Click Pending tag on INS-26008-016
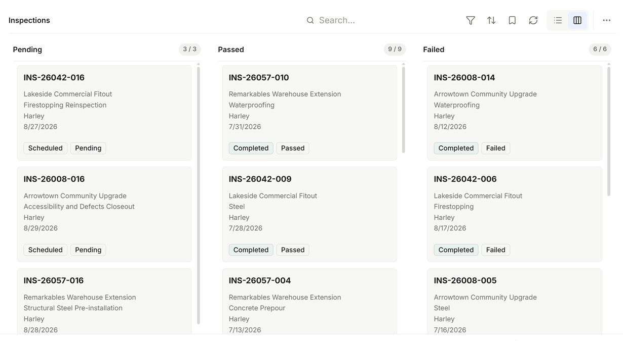The width and height of the screenshot is (623, 341). click(x=88, y=250)
